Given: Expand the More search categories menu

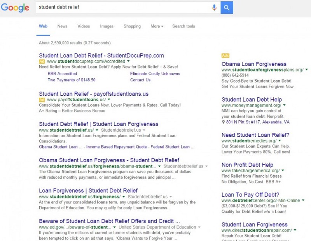Looking at the screenshot, I should 157,26.
